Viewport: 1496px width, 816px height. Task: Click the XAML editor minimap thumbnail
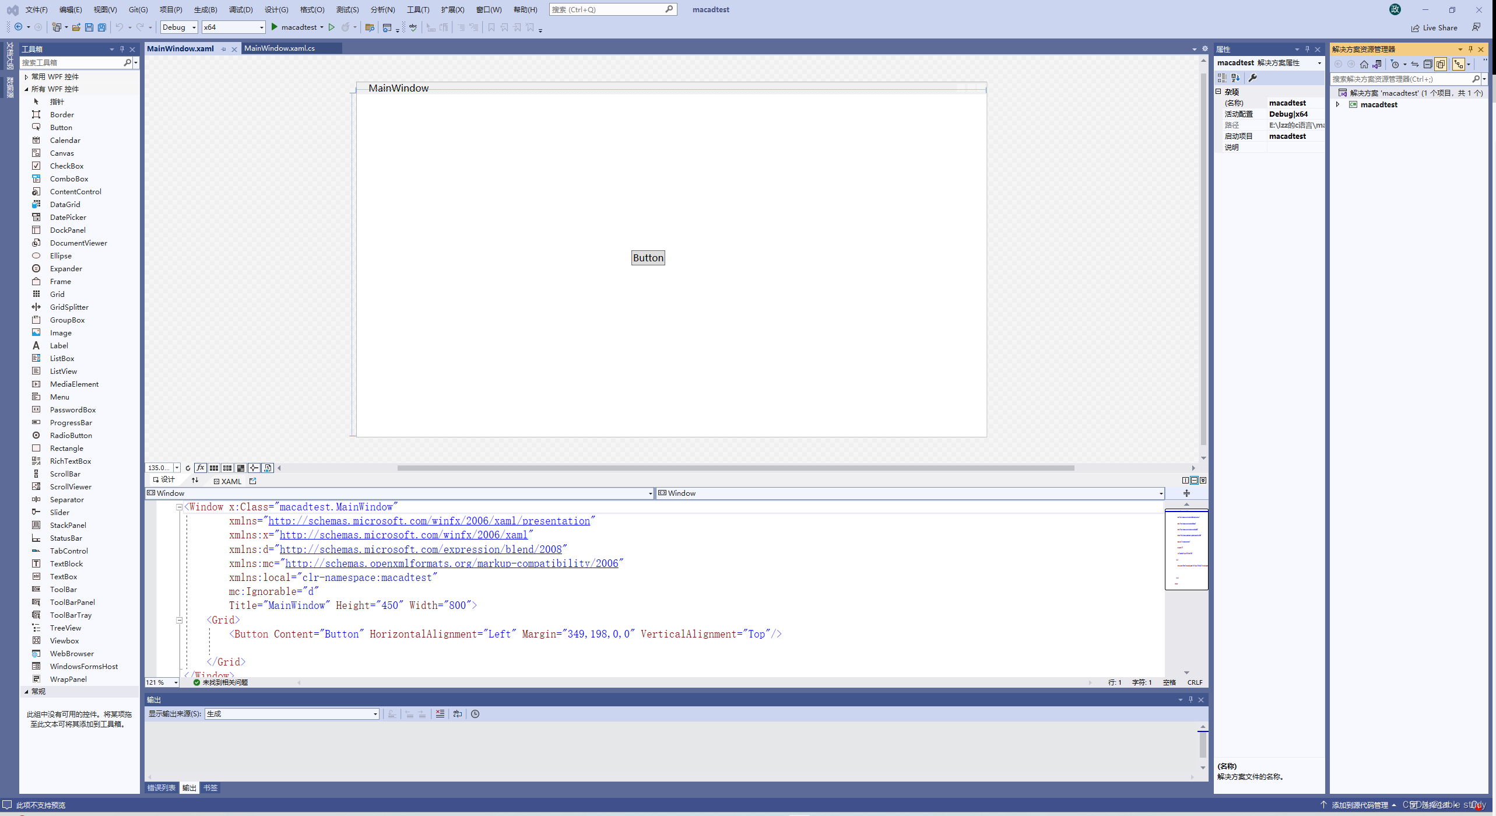coord(1186,549)
